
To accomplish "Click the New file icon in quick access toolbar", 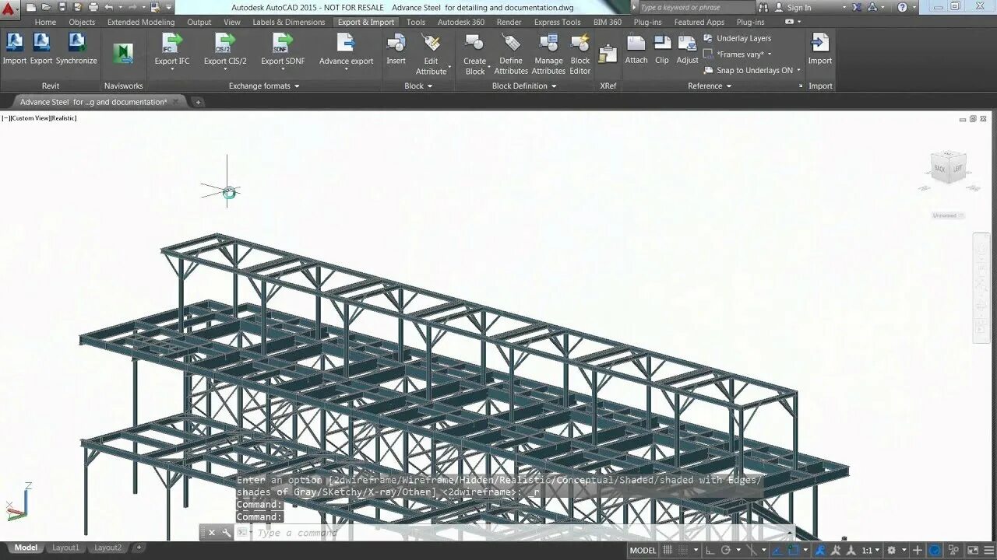I will (31, 7).
